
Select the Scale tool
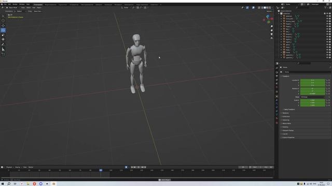click(x=3, y=35)
